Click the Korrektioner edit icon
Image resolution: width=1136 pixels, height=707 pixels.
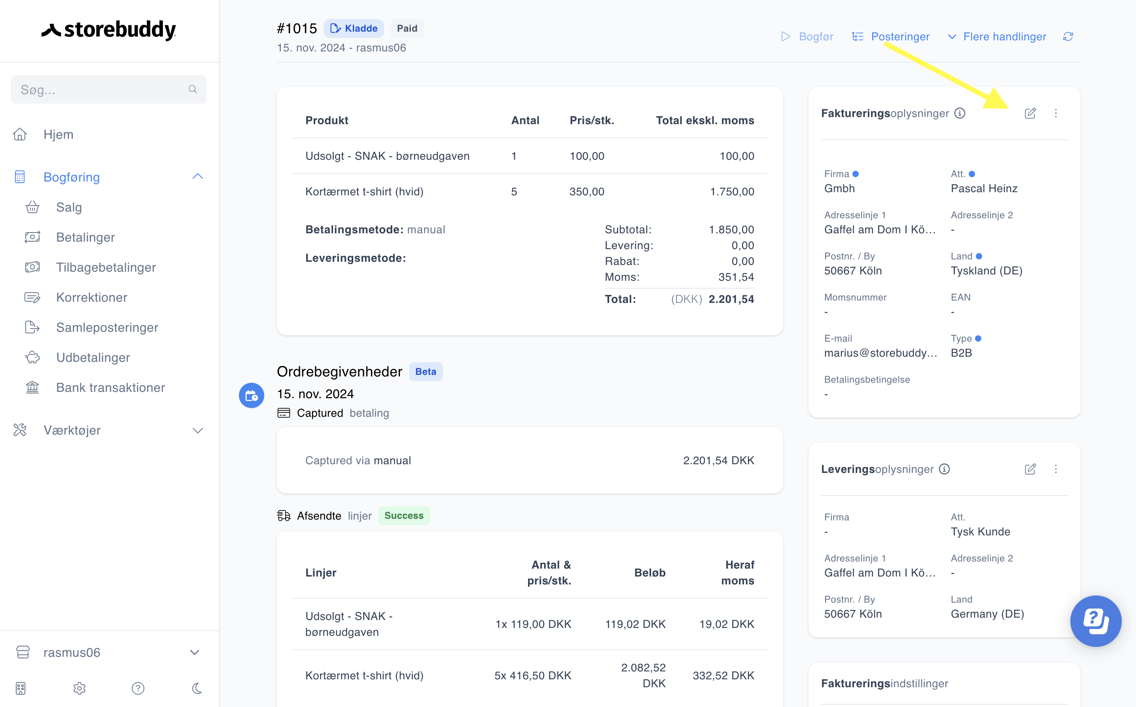pos(32,297)
